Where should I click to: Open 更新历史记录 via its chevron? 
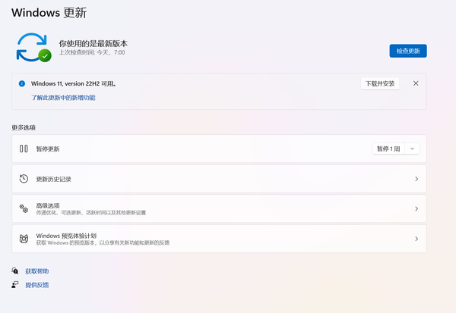pos(416,179)
